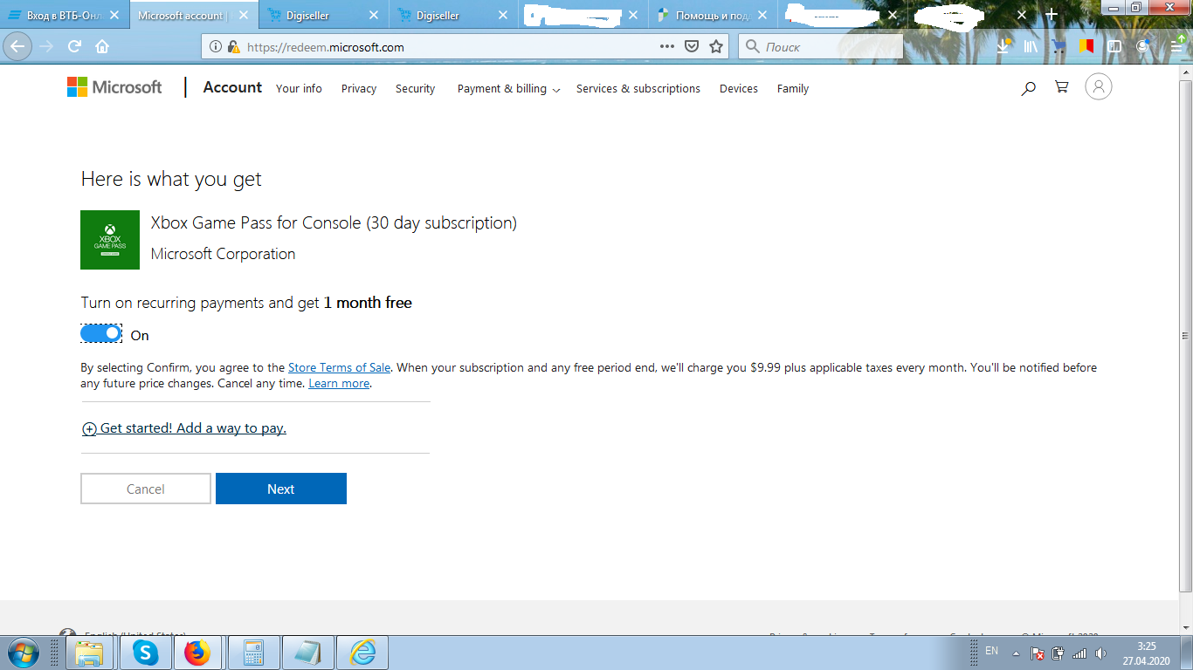The height and width of the screenshot is (670, 1193).
Task: Open the Security page
Action: (415, 89)
